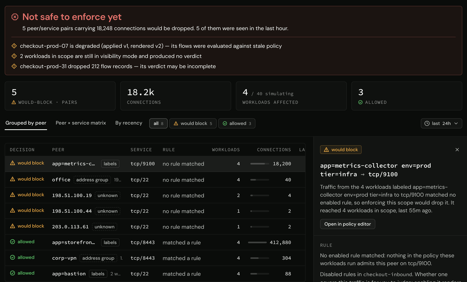Sort by the CONNECTIONS column header
Image resolution: width=467 pixels, height=282 pixels.
[x=274, y=150]
